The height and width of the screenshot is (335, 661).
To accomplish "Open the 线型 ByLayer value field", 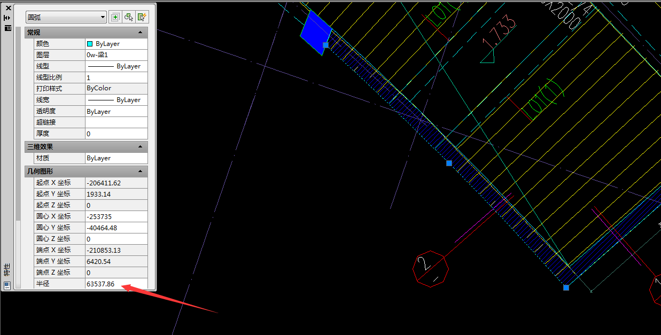I will [116, 66].
